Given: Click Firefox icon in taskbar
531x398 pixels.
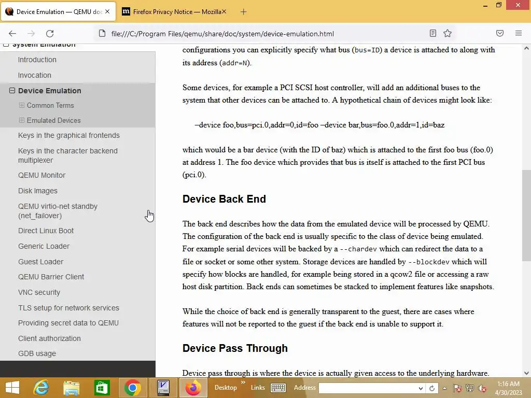Looking at the screenshot, I should (x=193, y=388).
